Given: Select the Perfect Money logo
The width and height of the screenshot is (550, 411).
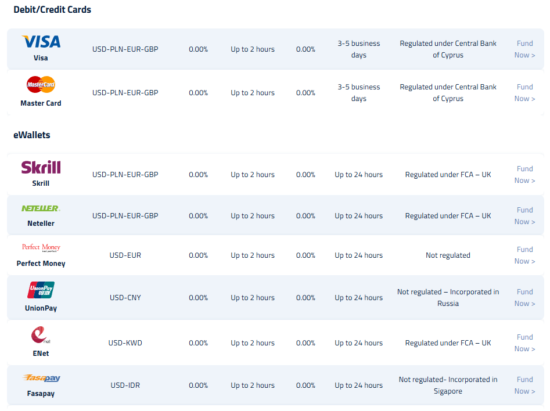Looking at the screenshot, I should click(41, 247).
